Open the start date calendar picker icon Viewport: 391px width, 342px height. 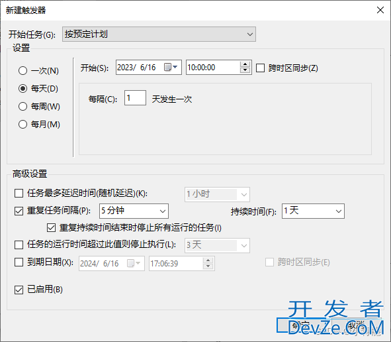point(171,67)
